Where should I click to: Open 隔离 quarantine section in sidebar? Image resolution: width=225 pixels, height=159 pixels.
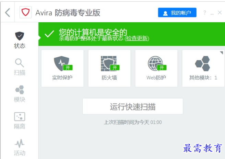point(20,121)
